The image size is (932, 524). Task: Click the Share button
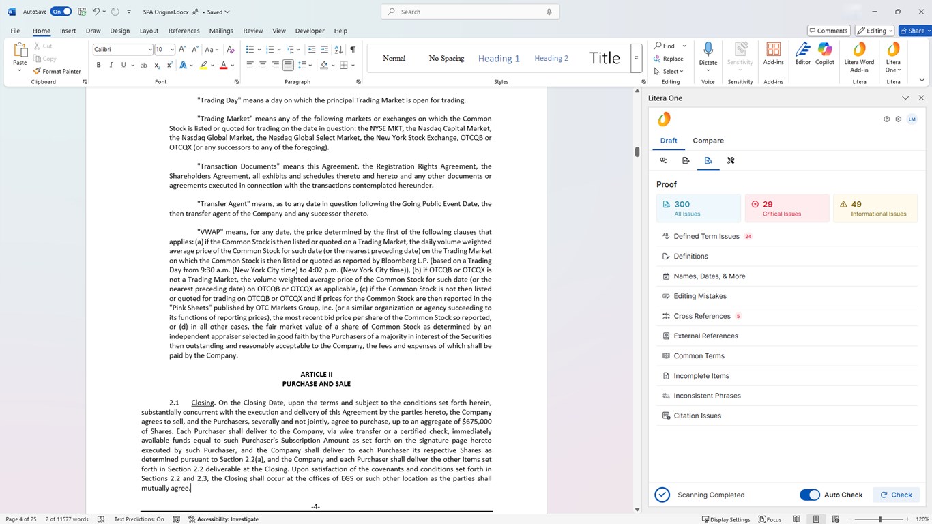pos(915,31)
